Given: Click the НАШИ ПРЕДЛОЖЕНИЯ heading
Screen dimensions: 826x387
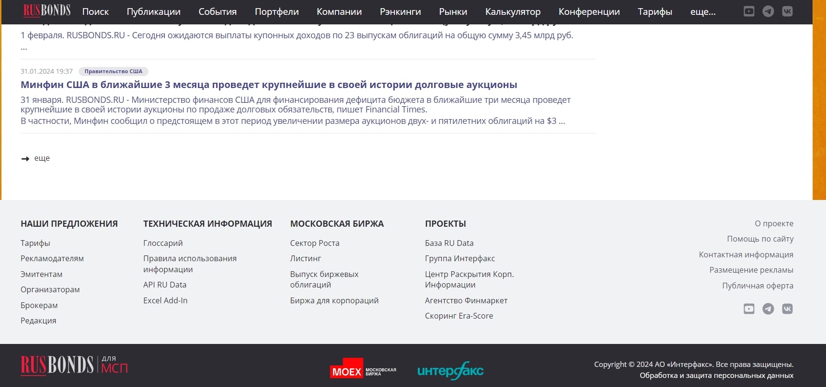Looking at the screenshot, I should tap(69, 223).
